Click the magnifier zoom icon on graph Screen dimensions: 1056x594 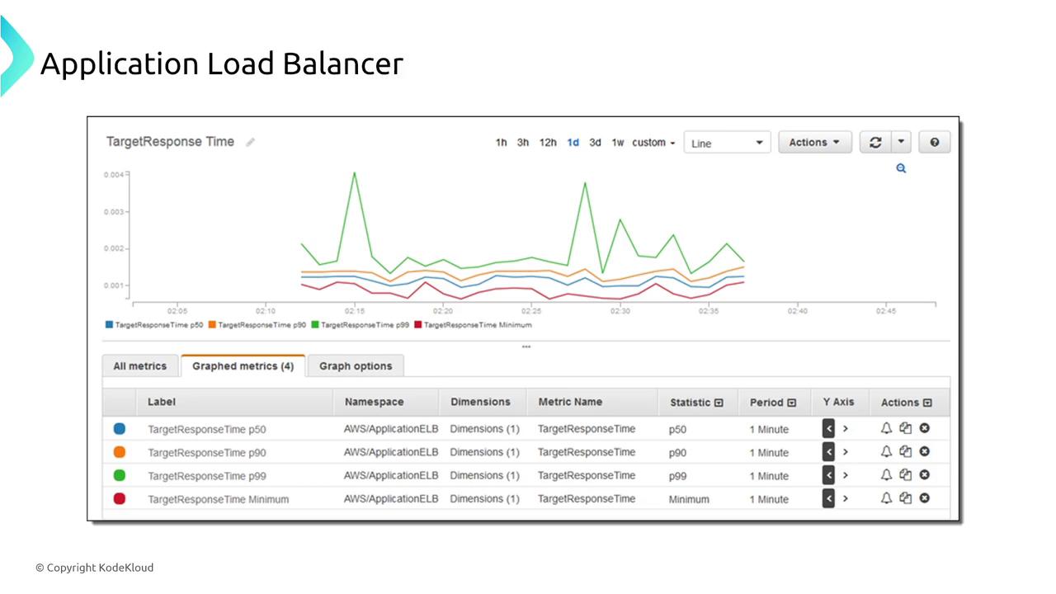(x=901, y=168)
